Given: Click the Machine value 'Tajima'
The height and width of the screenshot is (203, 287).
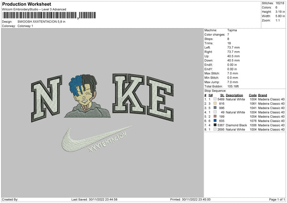Looking at the screenshot, I should point(232,30).
